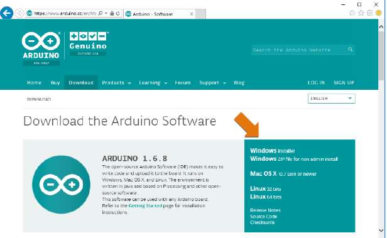Click the SIGN UP link
Image resolution: width=387 pixels, height=238 pixels.
(344, 83)
